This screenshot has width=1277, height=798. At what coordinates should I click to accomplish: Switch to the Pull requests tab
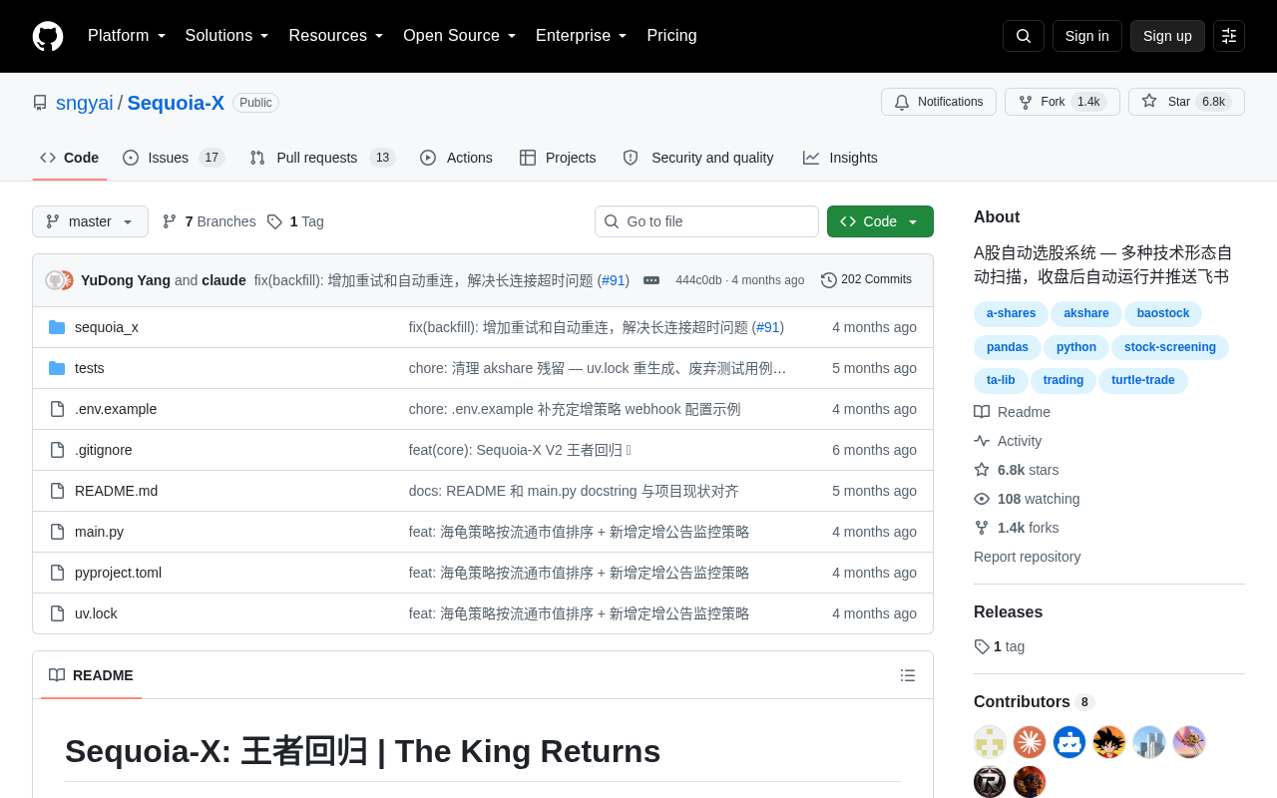[322, 158]
